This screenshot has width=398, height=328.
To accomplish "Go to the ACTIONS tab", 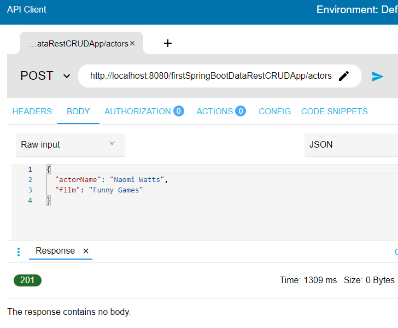I will click(215, 112).
